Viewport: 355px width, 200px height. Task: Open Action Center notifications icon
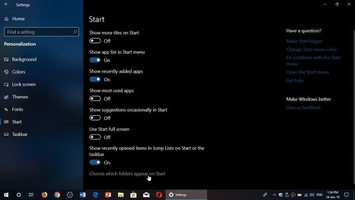tap(346, 195)
